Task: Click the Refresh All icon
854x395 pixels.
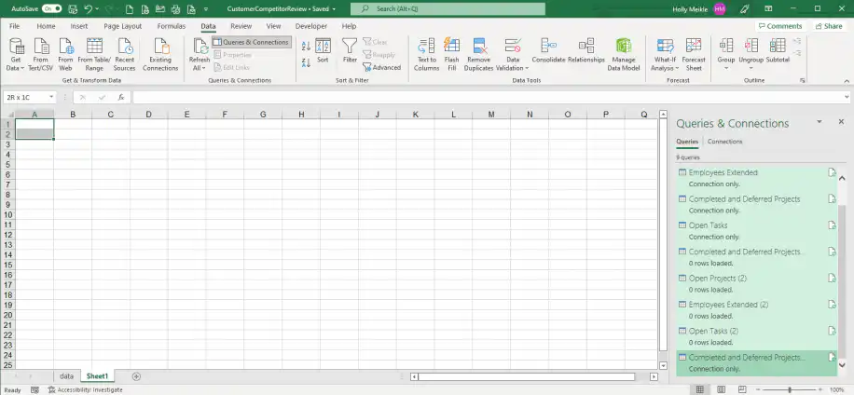Action: (200, 48)
